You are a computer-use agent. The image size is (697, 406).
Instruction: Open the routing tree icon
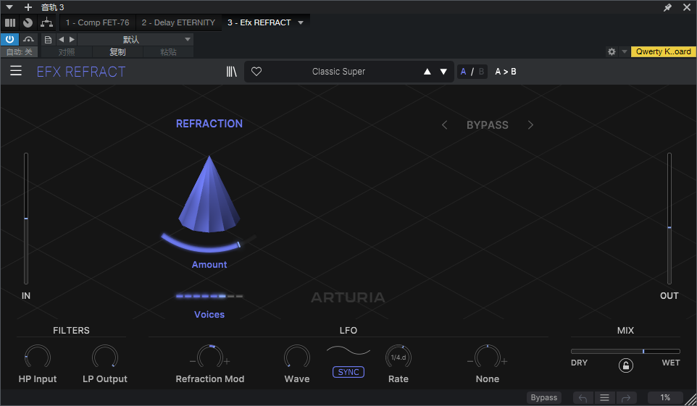(x=46, y=22)
